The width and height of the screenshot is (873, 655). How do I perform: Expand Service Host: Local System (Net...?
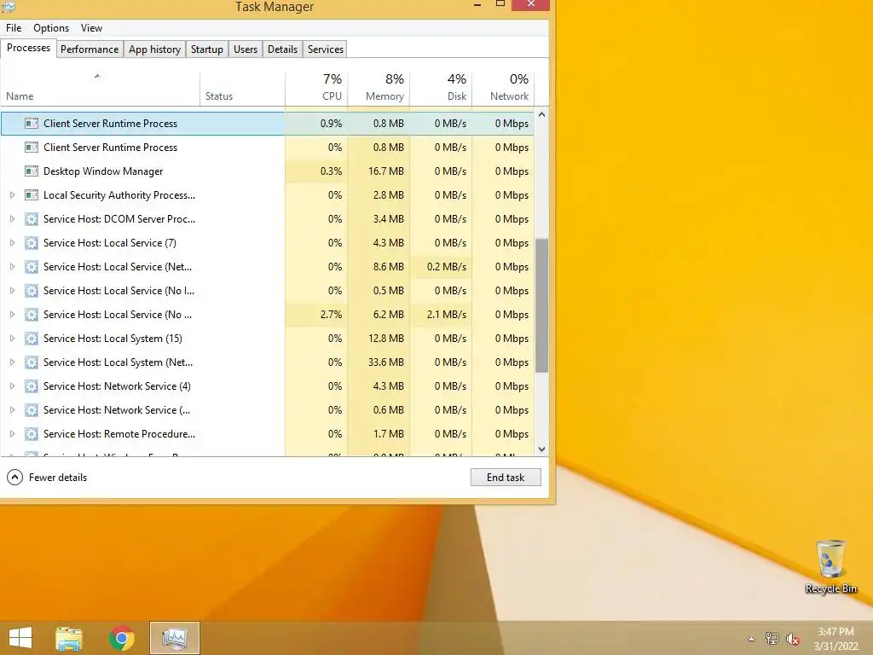tap(12, 362)
